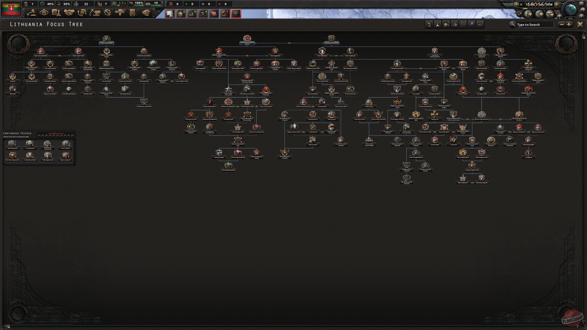This screenshot has height=330, width=587.
Task: Click the Lithuania flag in the top corner
Action: [x=11, y=9]
